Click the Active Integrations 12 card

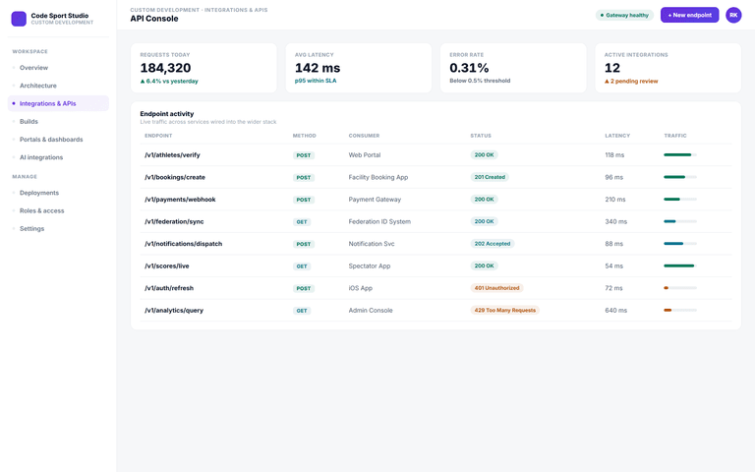click(x=668, y=68)
